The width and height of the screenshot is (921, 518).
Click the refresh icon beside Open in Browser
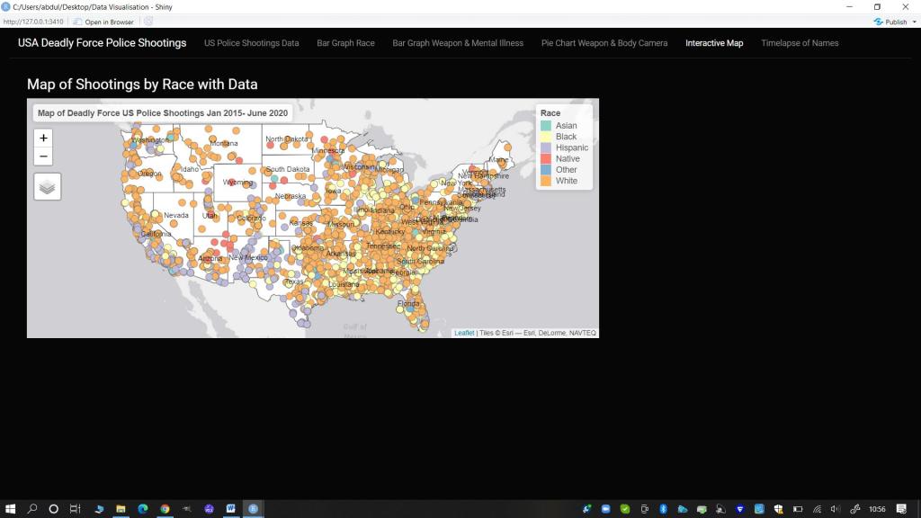148,22
